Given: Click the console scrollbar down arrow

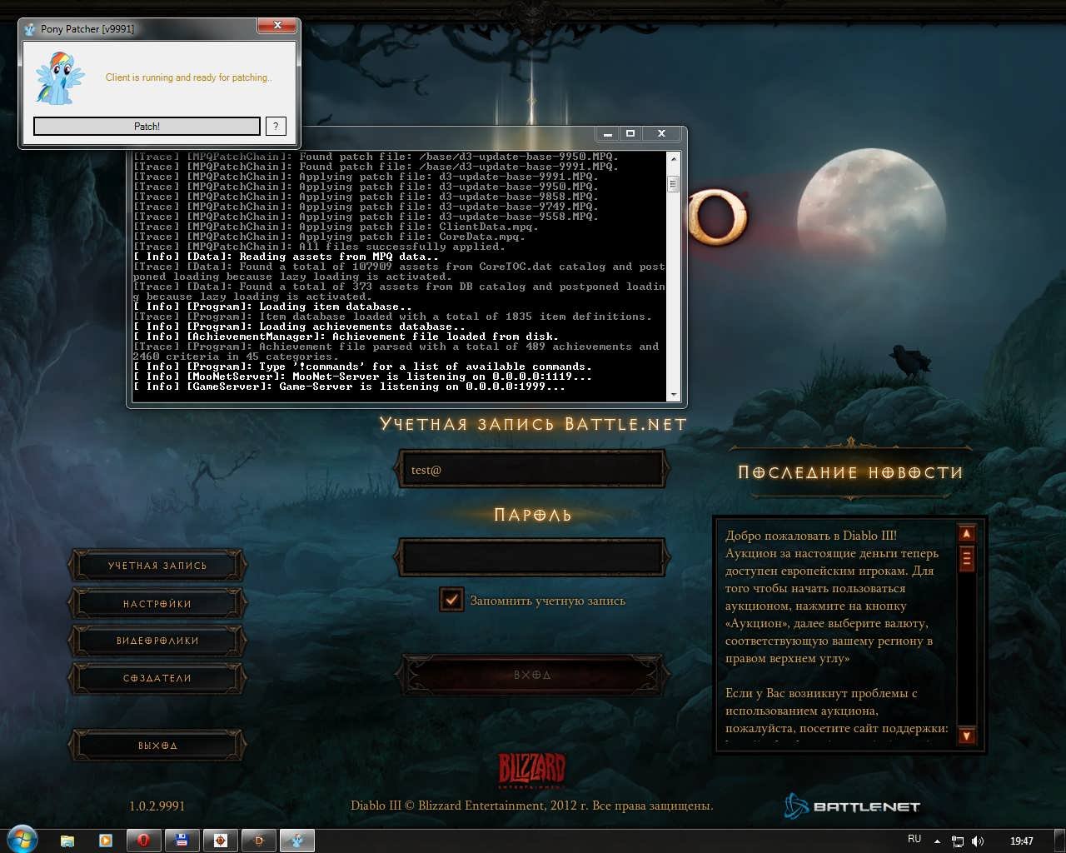Looking at the screenshot, I should pyautogui.click(x=674, y=396).
